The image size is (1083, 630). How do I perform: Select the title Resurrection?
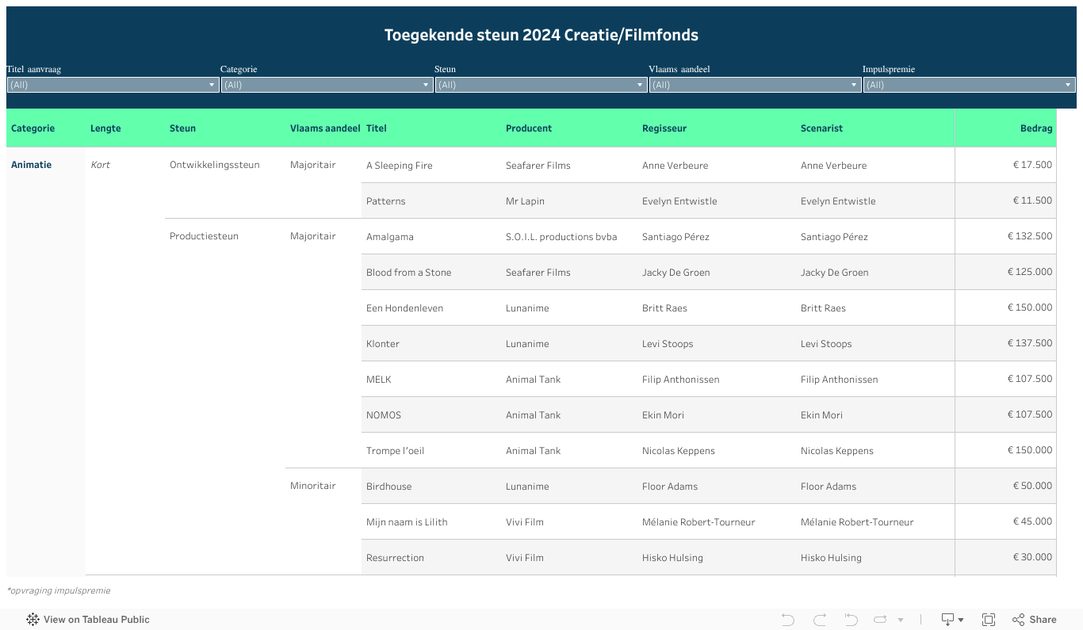click(396, 558)
